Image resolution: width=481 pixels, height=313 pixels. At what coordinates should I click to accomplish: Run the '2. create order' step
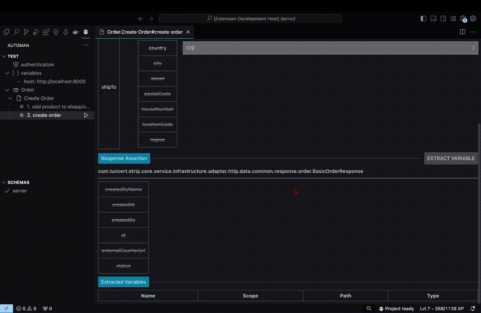(86, 115)
